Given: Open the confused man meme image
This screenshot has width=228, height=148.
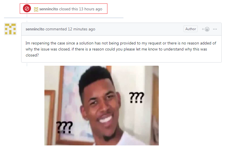Looking at the screenshot, I should pos(101,106).
